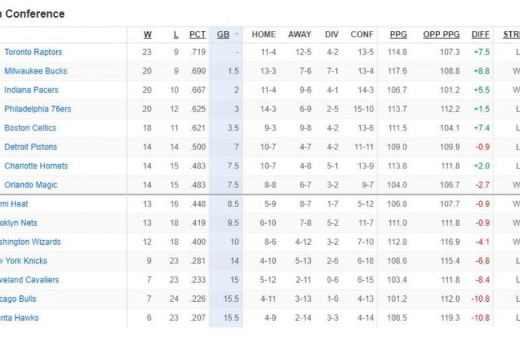Sort standings by L column
This screenshot has width=520, height=341.
[x=175, y=34]
